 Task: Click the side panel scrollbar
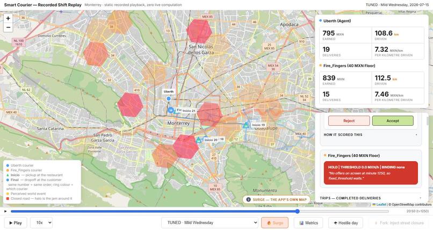point(428,121)
